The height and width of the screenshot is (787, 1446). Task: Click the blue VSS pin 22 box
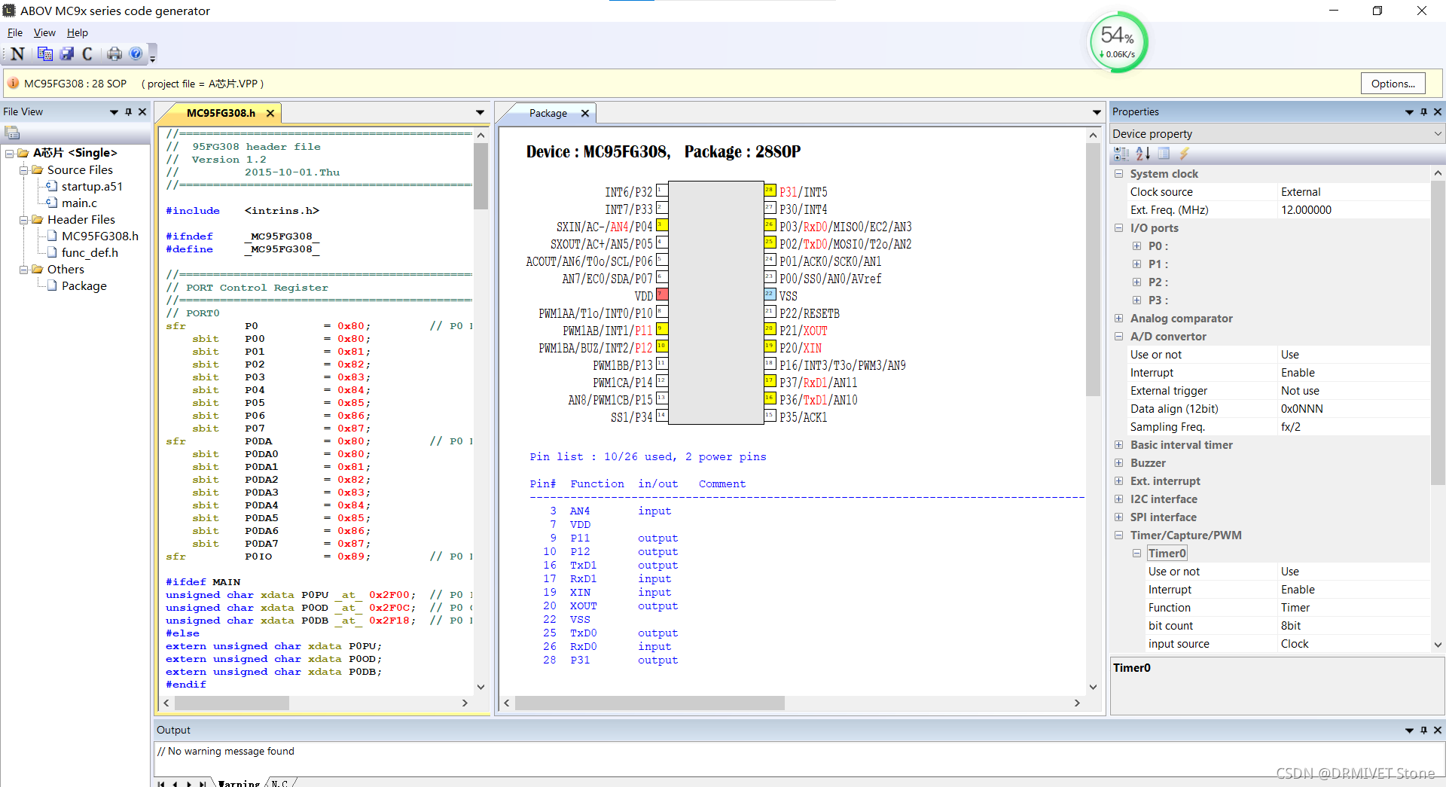click(x=770, y=294)
